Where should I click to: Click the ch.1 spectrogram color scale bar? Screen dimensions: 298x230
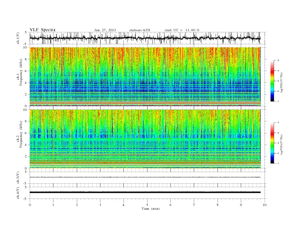[272, 81]
